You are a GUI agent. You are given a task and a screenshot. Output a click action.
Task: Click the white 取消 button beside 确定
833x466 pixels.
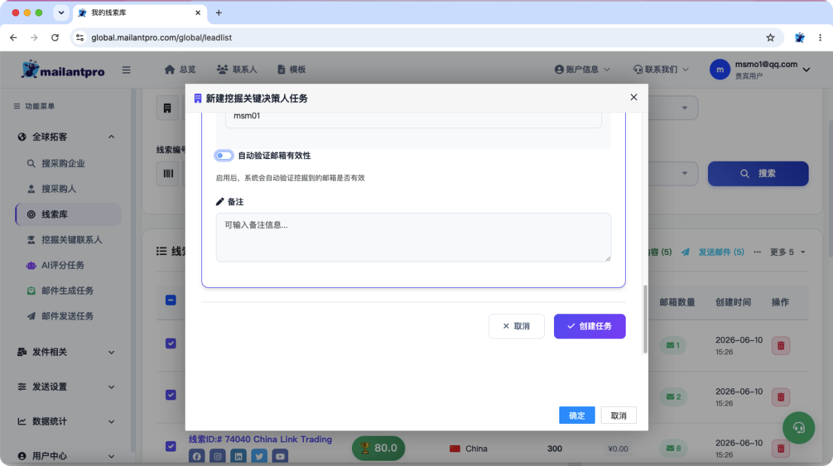(618, 415)
